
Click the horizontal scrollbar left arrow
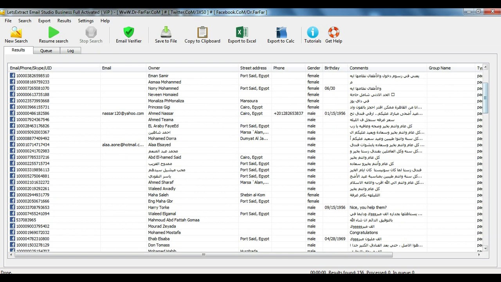11,255
